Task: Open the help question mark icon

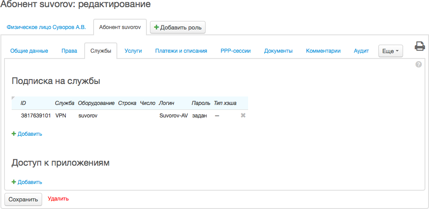Action: 419,64
